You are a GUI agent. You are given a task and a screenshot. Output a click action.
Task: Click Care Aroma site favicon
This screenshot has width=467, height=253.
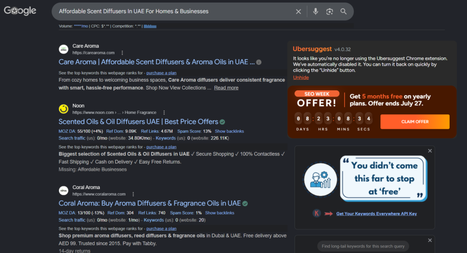click(x=63, y=49)
